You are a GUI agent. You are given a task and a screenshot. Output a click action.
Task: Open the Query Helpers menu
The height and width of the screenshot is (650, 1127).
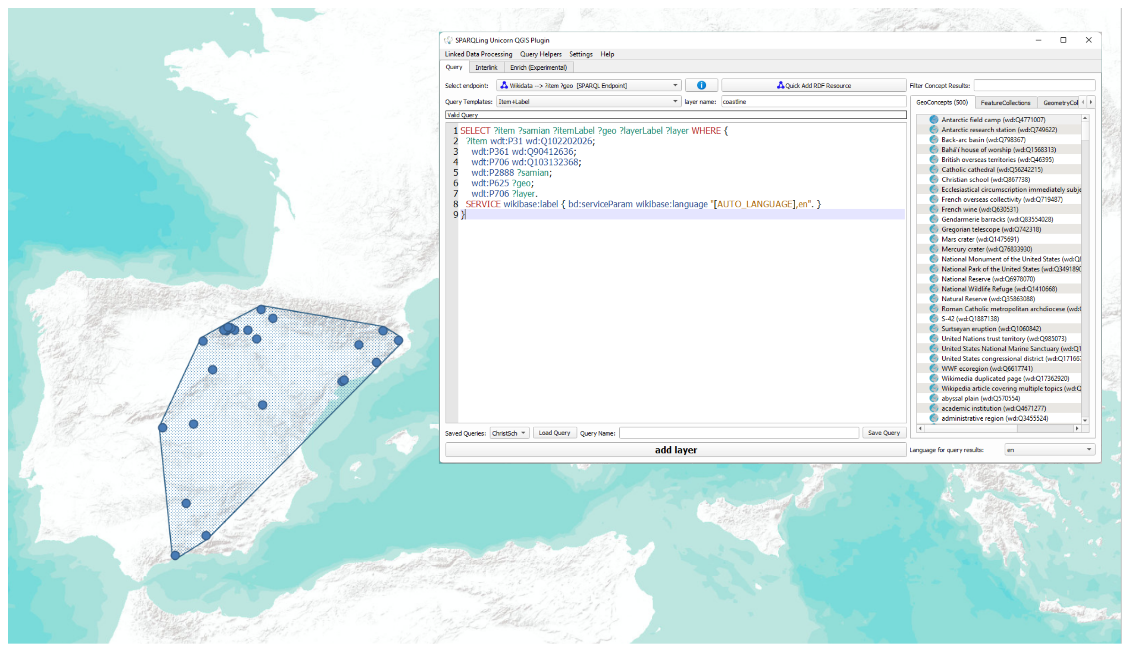coord(540,54)
